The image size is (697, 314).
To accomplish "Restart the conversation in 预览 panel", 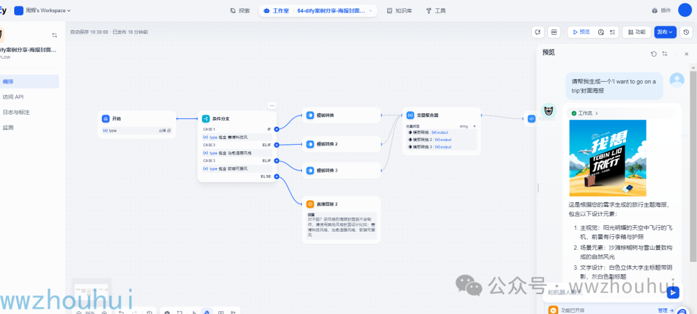I will point(653,53).
